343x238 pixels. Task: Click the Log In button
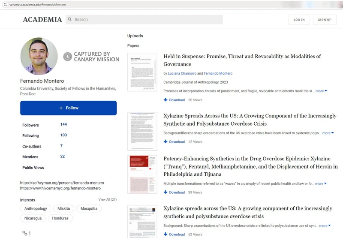pos(299,20)
